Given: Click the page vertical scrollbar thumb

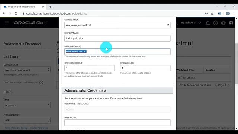Looking at the screenshot, I should (237, 63).
